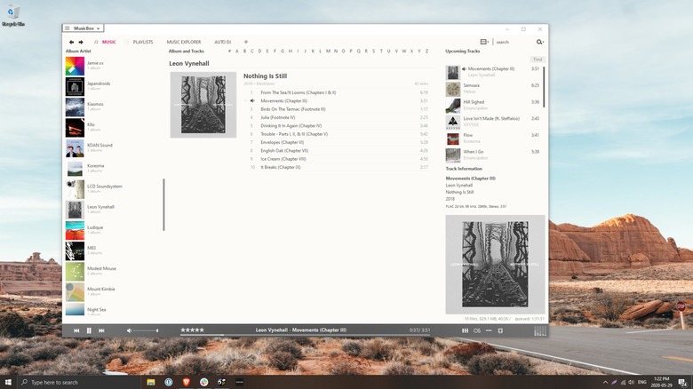
Task: Select track Envelopes (Chapter VI)
Action: tap(339, 142)
